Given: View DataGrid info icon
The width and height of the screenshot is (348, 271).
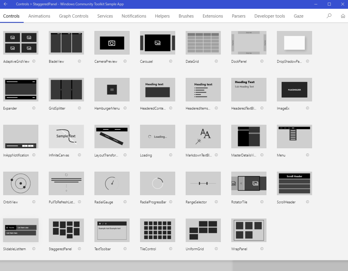Looking at the screenshot, I should (x=216, y=61).
